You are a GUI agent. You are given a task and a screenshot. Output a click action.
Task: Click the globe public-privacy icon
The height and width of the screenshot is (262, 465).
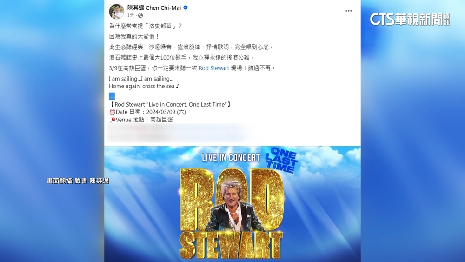pos(140,15)
